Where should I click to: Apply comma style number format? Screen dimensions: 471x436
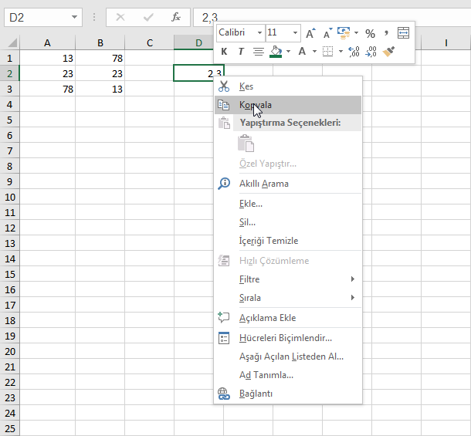pos(386,32)
